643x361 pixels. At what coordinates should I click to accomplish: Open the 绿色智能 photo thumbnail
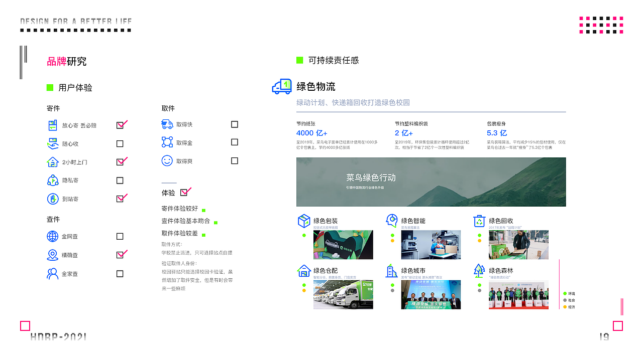click(431, 245)
